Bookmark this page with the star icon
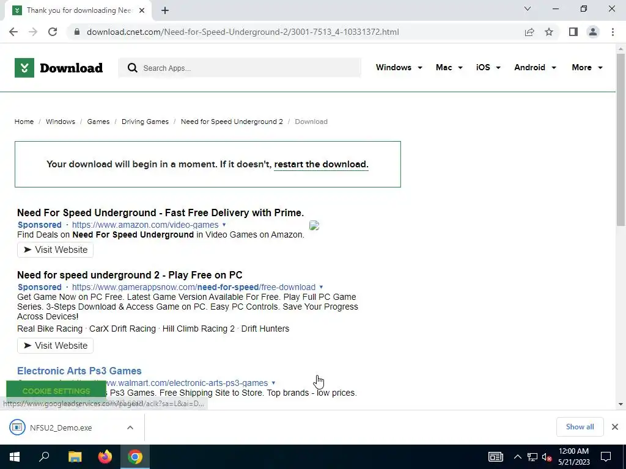The width and height of the screenshot is (626, 469). pos(549,32)
